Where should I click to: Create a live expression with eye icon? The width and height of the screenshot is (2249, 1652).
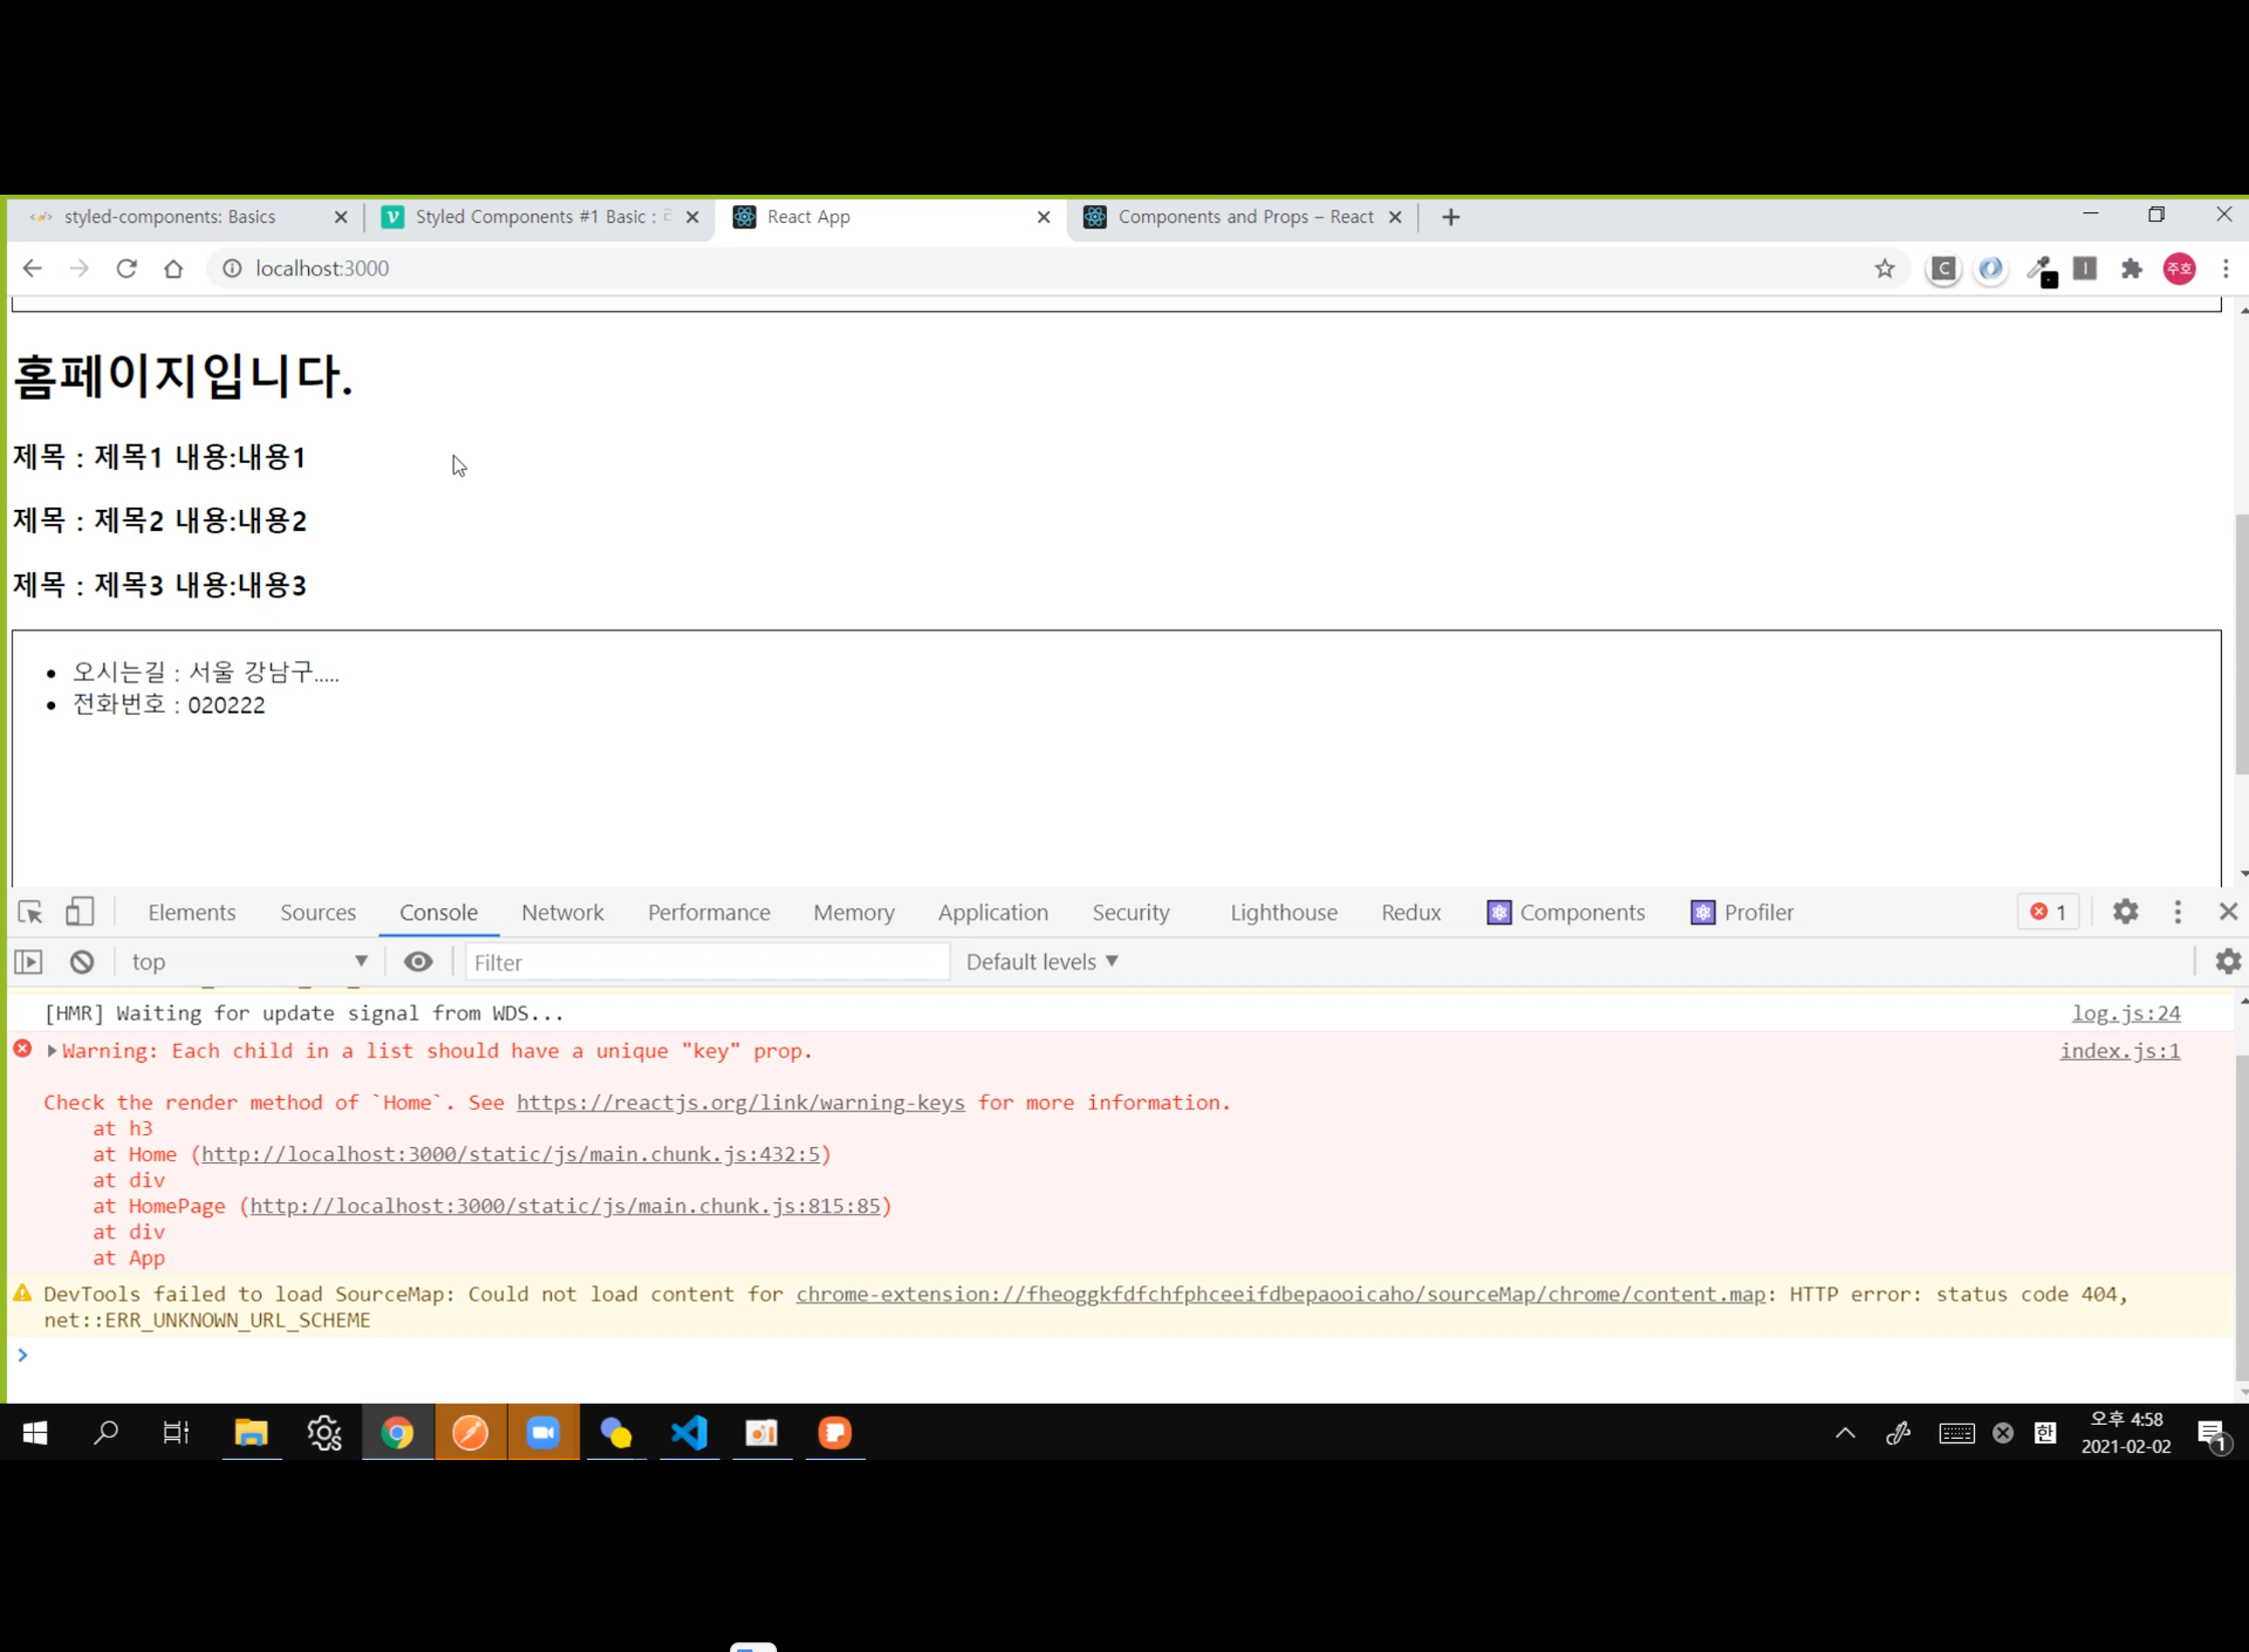(418, 962)
